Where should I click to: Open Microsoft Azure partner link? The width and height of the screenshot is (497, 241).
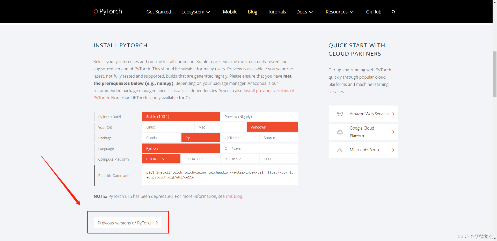coord(363,150)
